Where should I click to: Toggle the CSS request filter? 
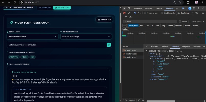point(147,26)
